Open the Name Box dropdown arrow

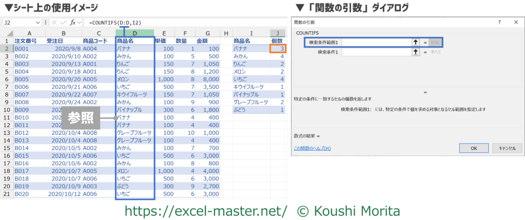coord(38,23)
